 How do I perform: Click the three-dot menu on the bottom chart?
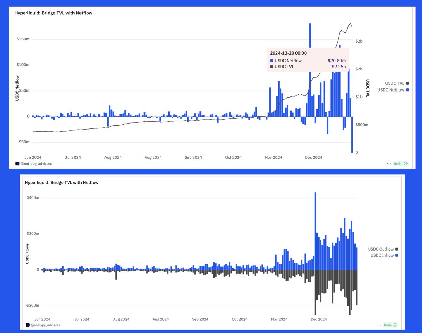click(x=380, y=325)
